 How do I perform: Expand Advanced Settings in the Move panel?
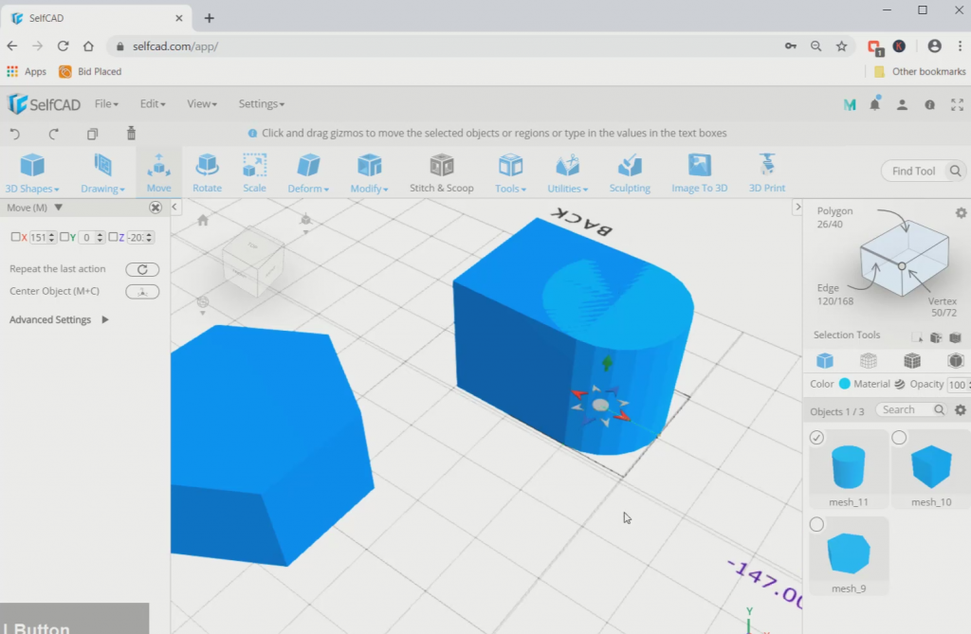(49, 319)
